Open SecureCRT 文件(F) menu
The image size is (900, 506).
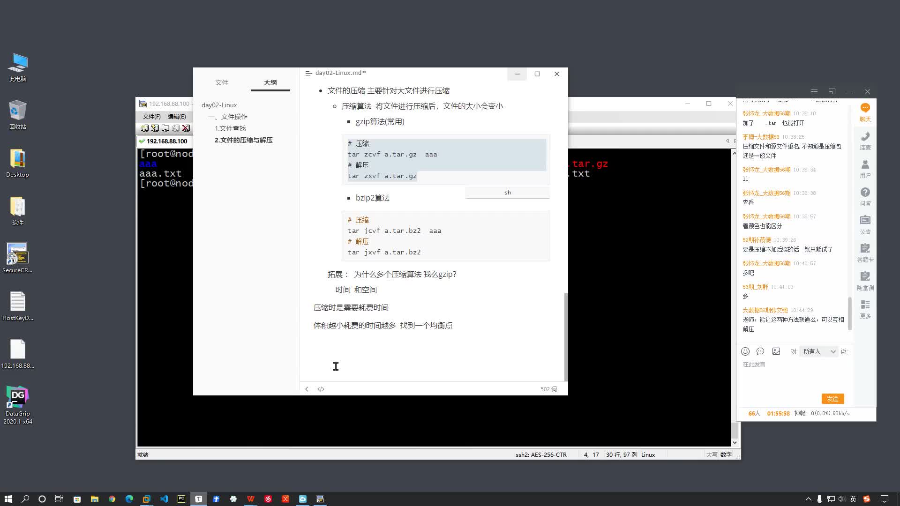point(151,116)
